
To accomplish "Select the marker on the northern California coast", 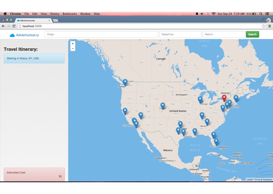I will click(x=125, y=111).
